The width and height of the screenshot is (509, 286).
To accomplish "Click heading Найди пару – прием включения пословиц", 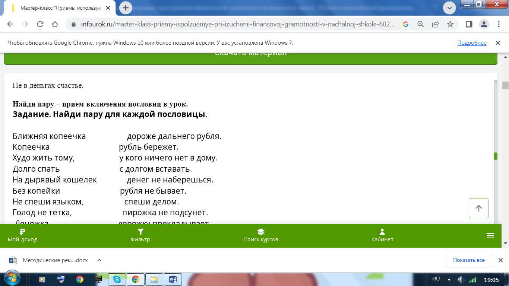I will [100, 104].
